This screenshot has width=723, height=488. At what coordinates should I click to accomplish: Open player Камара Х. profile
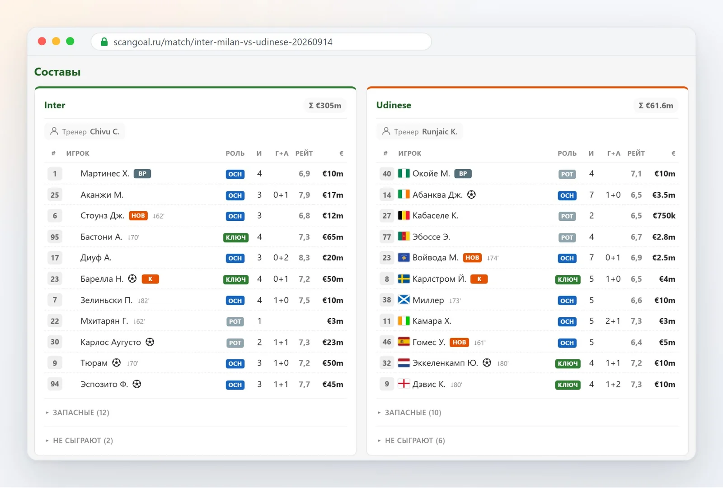432,321
